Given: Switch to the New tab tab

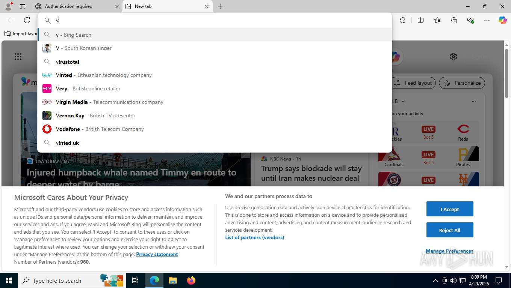Looking at the screenshot, I should tap(167, 6).
